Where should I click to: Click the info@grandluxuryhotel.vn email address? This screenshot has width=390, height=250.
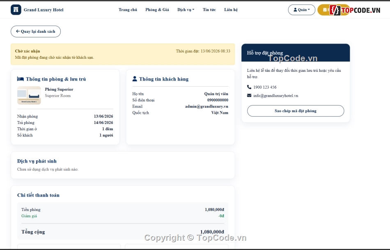pyautogui.click(x=275, y=96)
